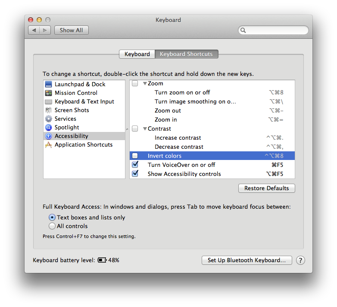Enable the Contrast shortcuts checkbox
Viewport: 337px width, 307px height.
135,128
